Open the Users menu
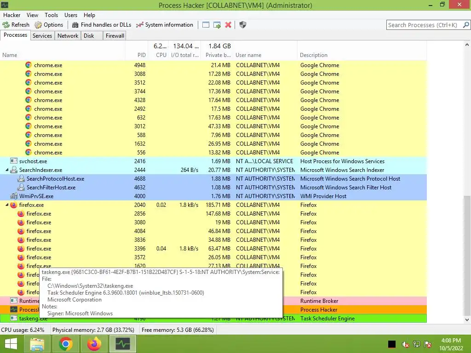The width and height of the screenshot is (471, 353). (x=70, y=15)
